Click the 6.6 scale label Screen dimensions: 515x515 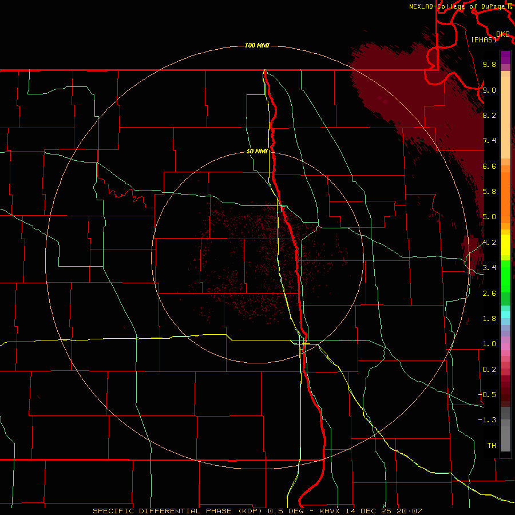(x=489, y=166)
